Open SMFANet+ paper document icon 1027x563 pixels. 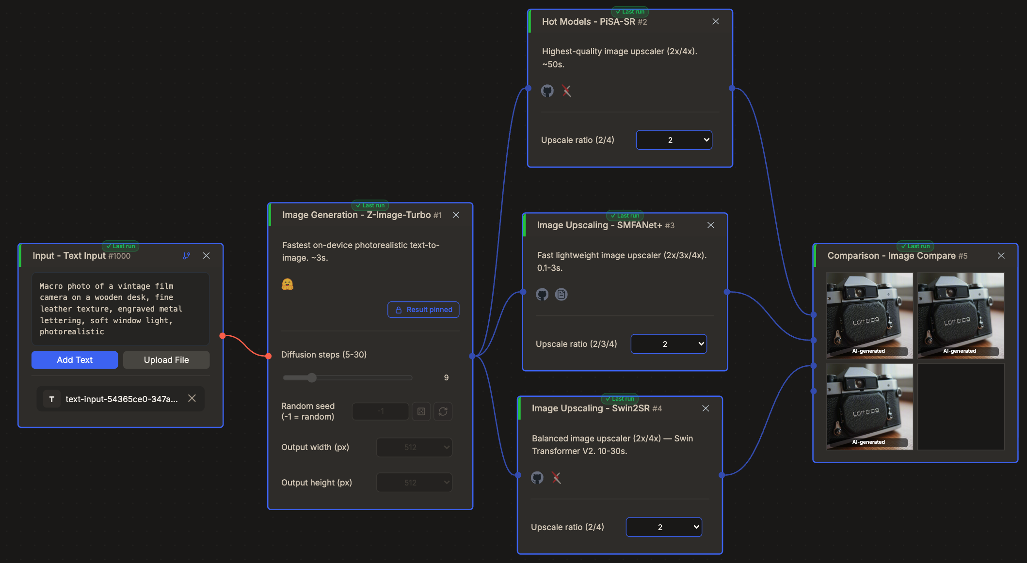561,294
